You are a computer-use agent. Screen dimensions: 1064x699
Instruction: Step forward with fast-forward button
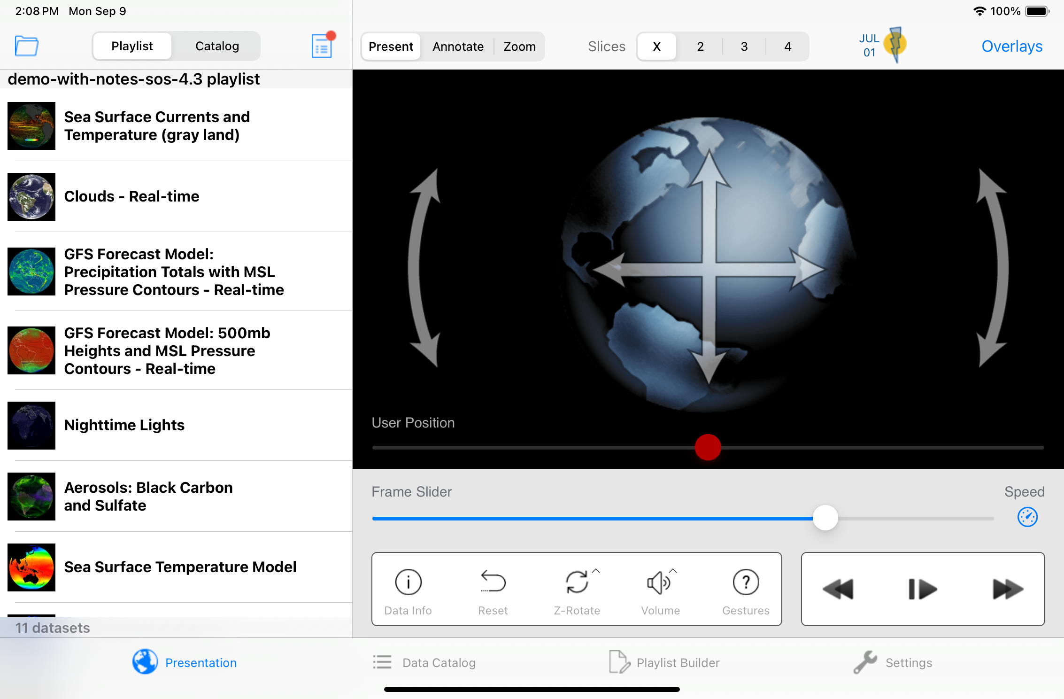point(1008,589)
